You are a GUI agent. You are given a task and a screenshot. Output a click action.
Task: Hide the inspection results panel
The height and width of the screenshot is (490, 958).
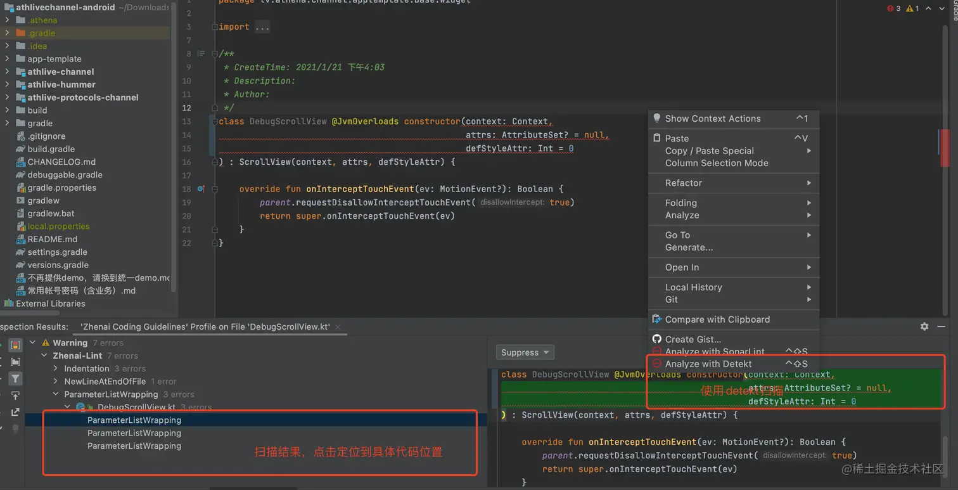[x=943, y=326]
